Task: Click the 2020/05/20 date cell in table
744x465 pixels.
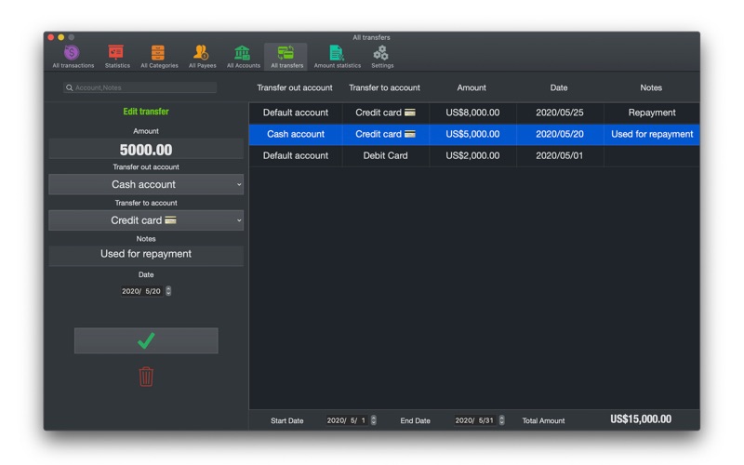Action: point(560,134)
